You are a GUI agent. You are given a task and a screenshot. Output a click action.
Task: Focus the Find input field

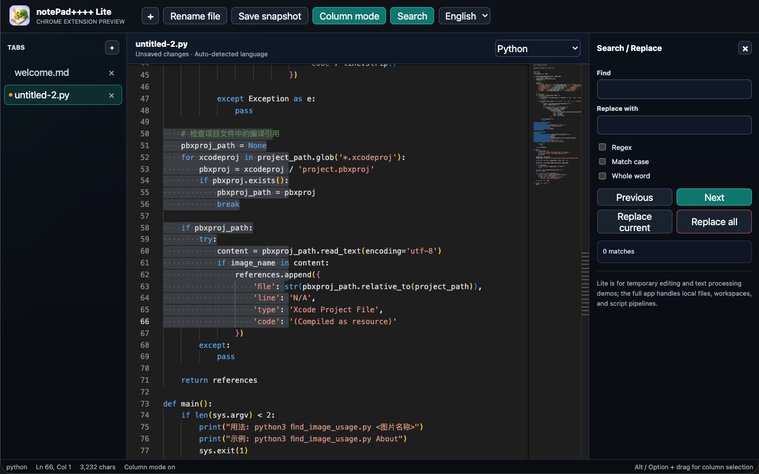674,89
